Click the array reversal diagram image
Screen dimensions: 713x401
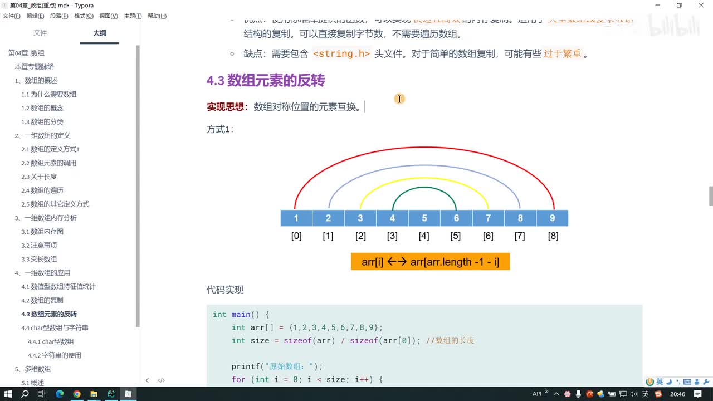tap(424, 209)
